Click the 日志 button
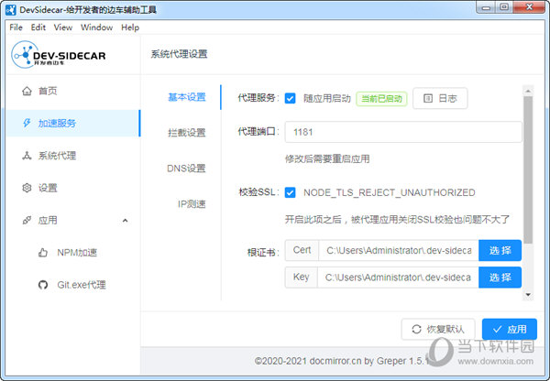The image size is (550, 381). click(x=440, y=99)
